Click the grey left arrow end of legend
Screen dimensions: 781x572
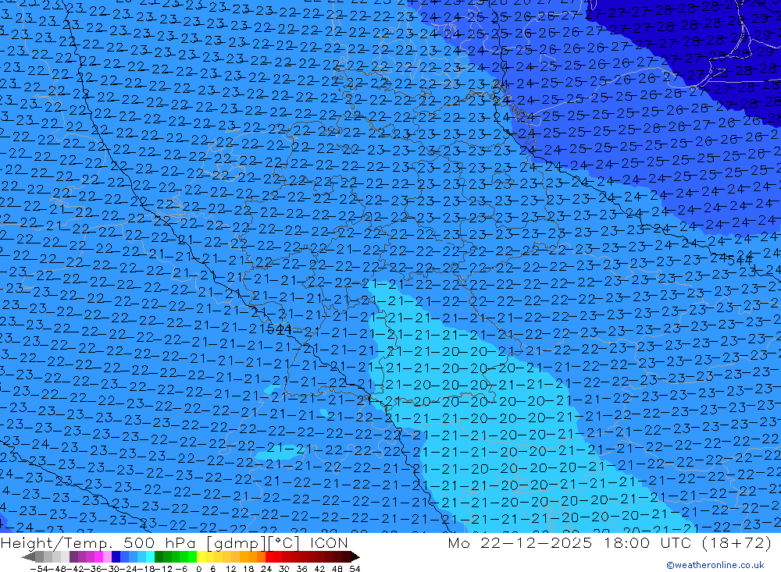click(x=28, y=556)
